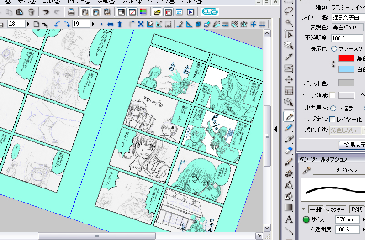This screenshot has height=240, width=365.
Task: Click the red black-display color swatch
Action: (x=346, y=58)
